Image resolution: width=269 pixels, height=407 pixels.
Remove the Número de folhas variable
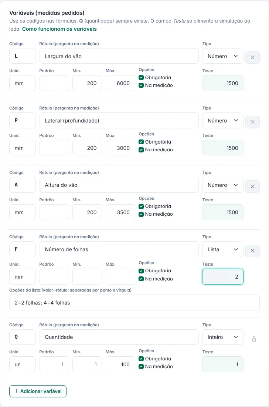click(252, 250)
